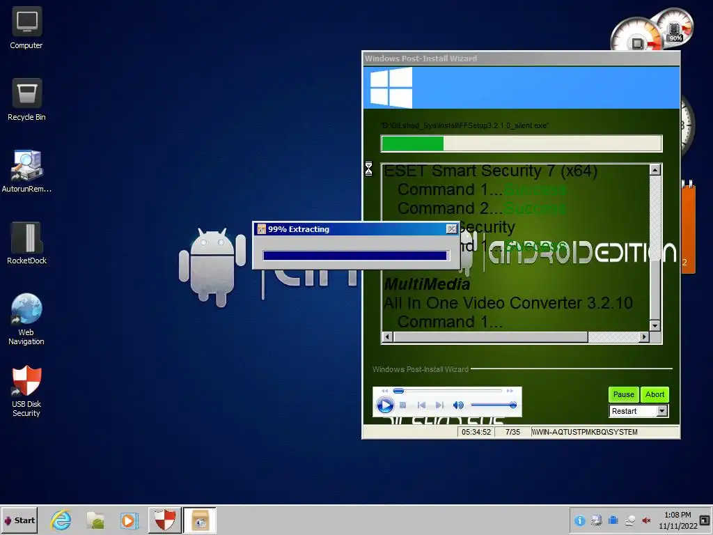Click right arrow on the log's horizontal scrollbar
Screen dimensions: 713x535
coord(644,337)
